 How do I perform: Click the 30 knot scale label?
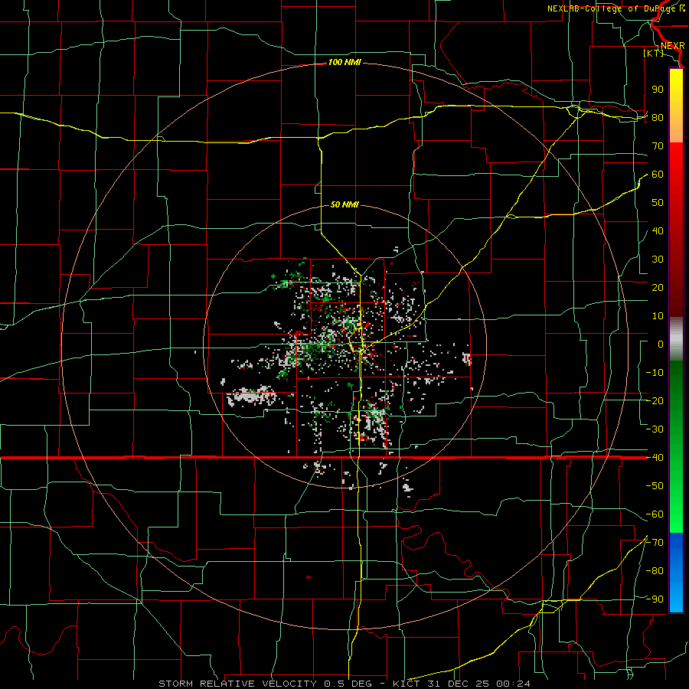coord(658,260)
